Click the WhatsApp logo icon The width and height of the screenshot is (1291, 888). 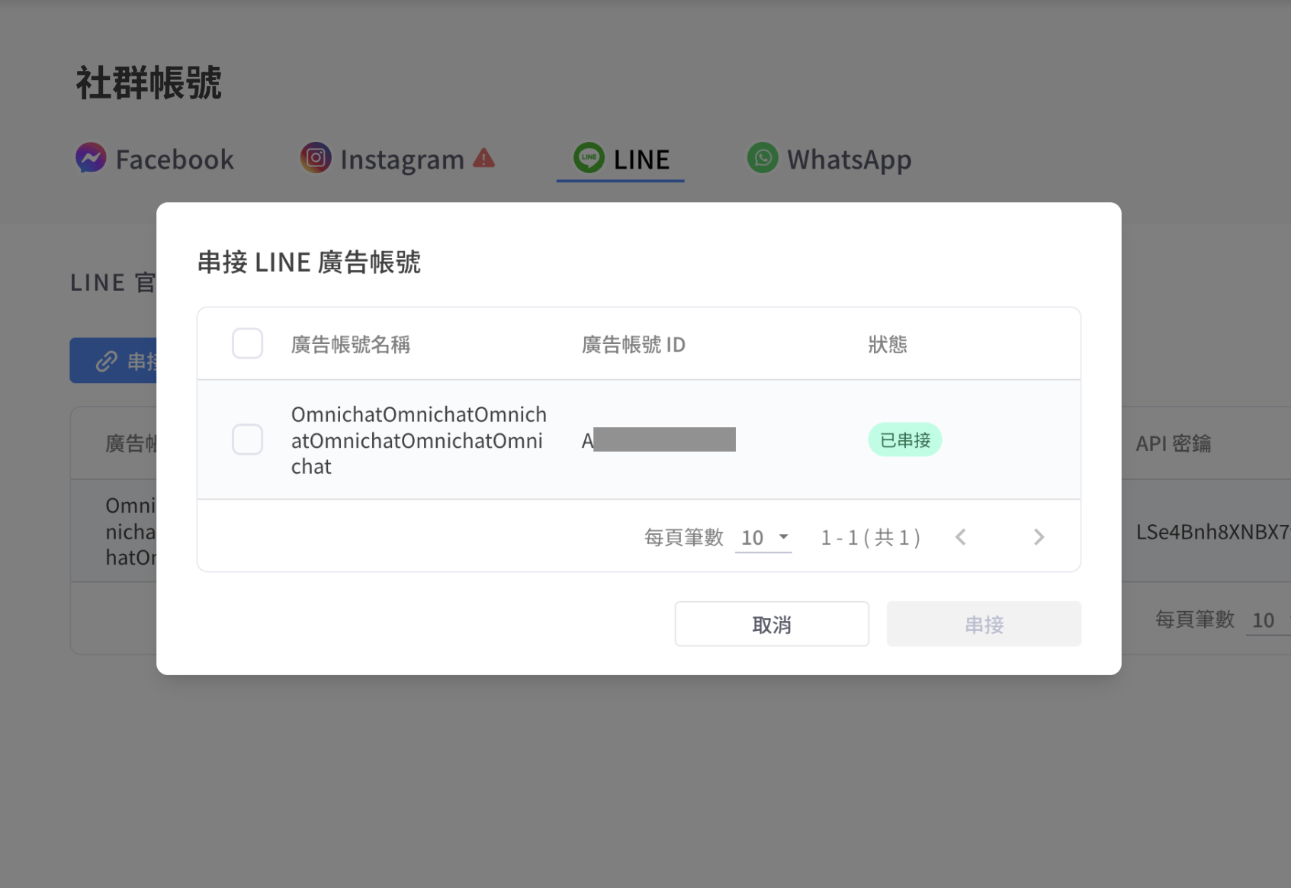[763, 158]
